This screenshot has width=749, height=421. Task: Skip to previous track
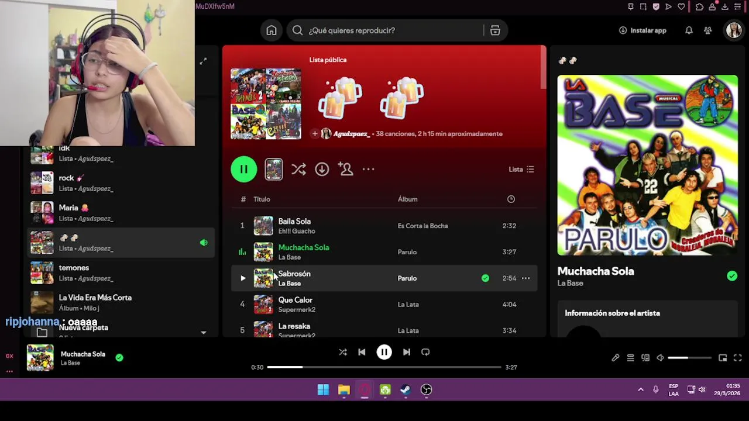[362, 352]
